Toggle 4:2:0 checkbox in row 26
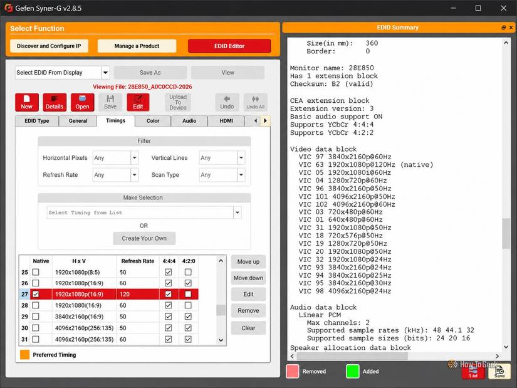The image size is (517, 388). [188, 283]
